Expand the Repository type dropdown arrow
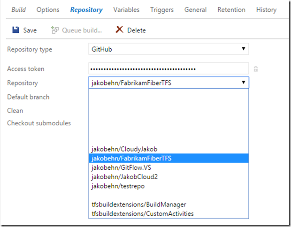291x227 pixels. pyautogui.click(x=244, y=49)
